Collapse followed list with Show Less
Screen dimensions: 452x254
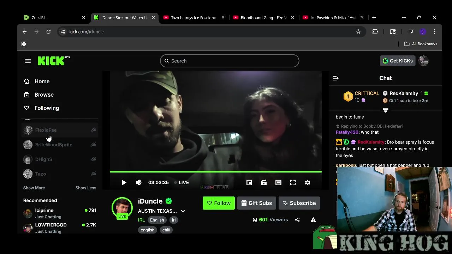pyautogui.click(x=86, y=188)
